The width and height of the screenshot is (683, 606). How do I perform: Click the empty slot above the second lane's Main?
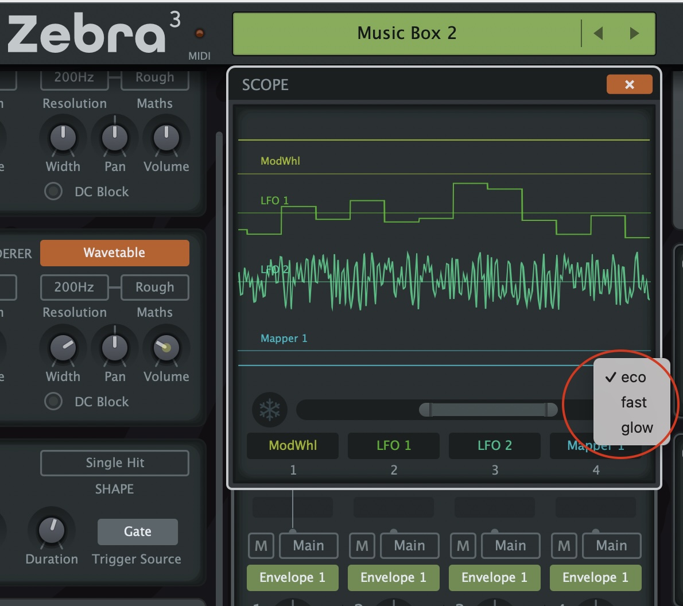(x=394, y=507)
